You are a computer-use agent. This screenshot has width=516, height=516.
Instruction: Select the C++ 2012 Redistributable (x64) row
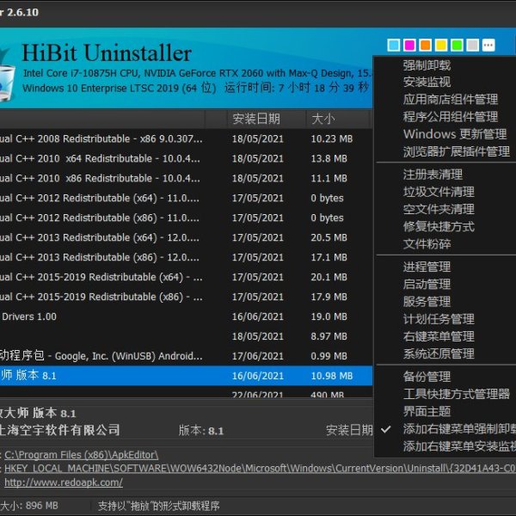(187, 198)
